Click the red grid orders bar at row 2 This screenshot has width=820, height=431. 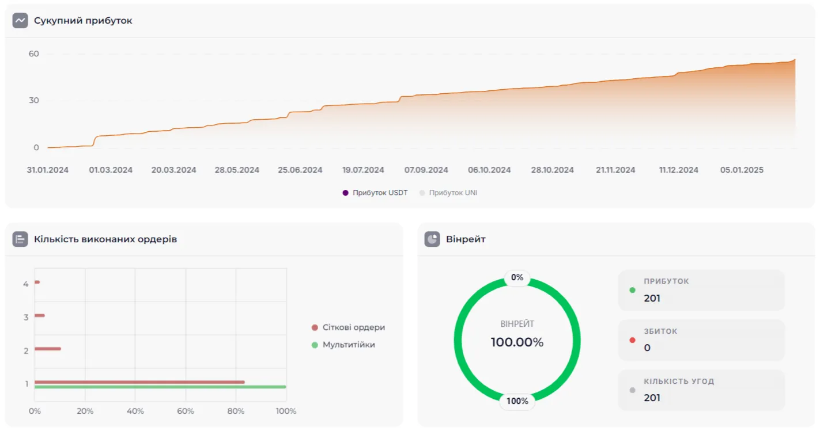(x=47, y=349)
